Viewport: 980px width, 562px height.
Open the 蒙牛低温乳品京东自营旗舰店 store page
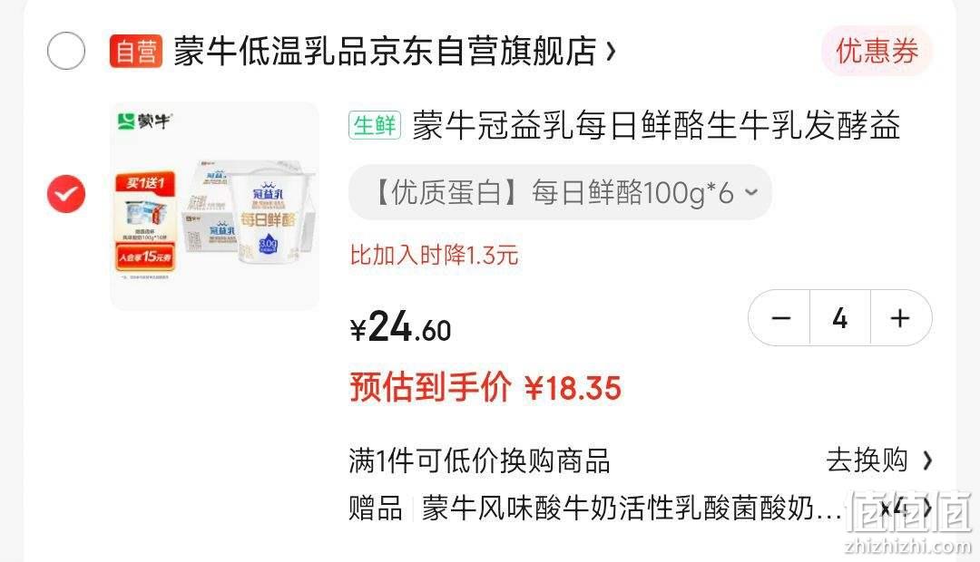(385, 51)
